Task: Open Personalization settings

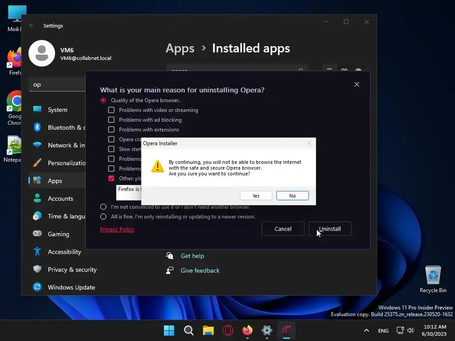Action: tap(57, 163)
